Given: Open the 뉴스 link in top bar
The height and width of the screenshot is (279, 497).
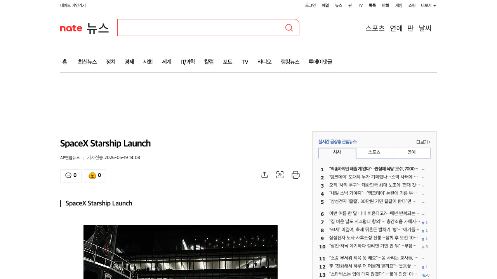Looking at the screenshot, I should click(339, 5).
